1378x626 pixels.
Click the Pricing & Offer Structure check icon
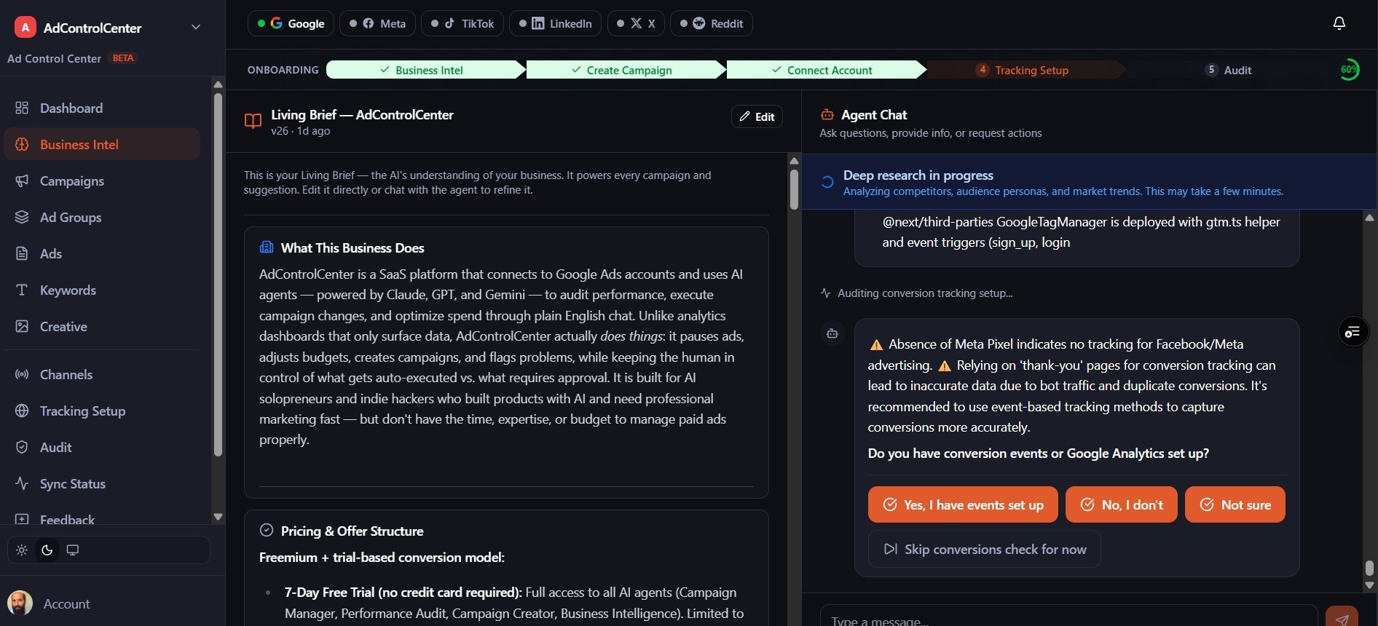(x=267, y=531)
